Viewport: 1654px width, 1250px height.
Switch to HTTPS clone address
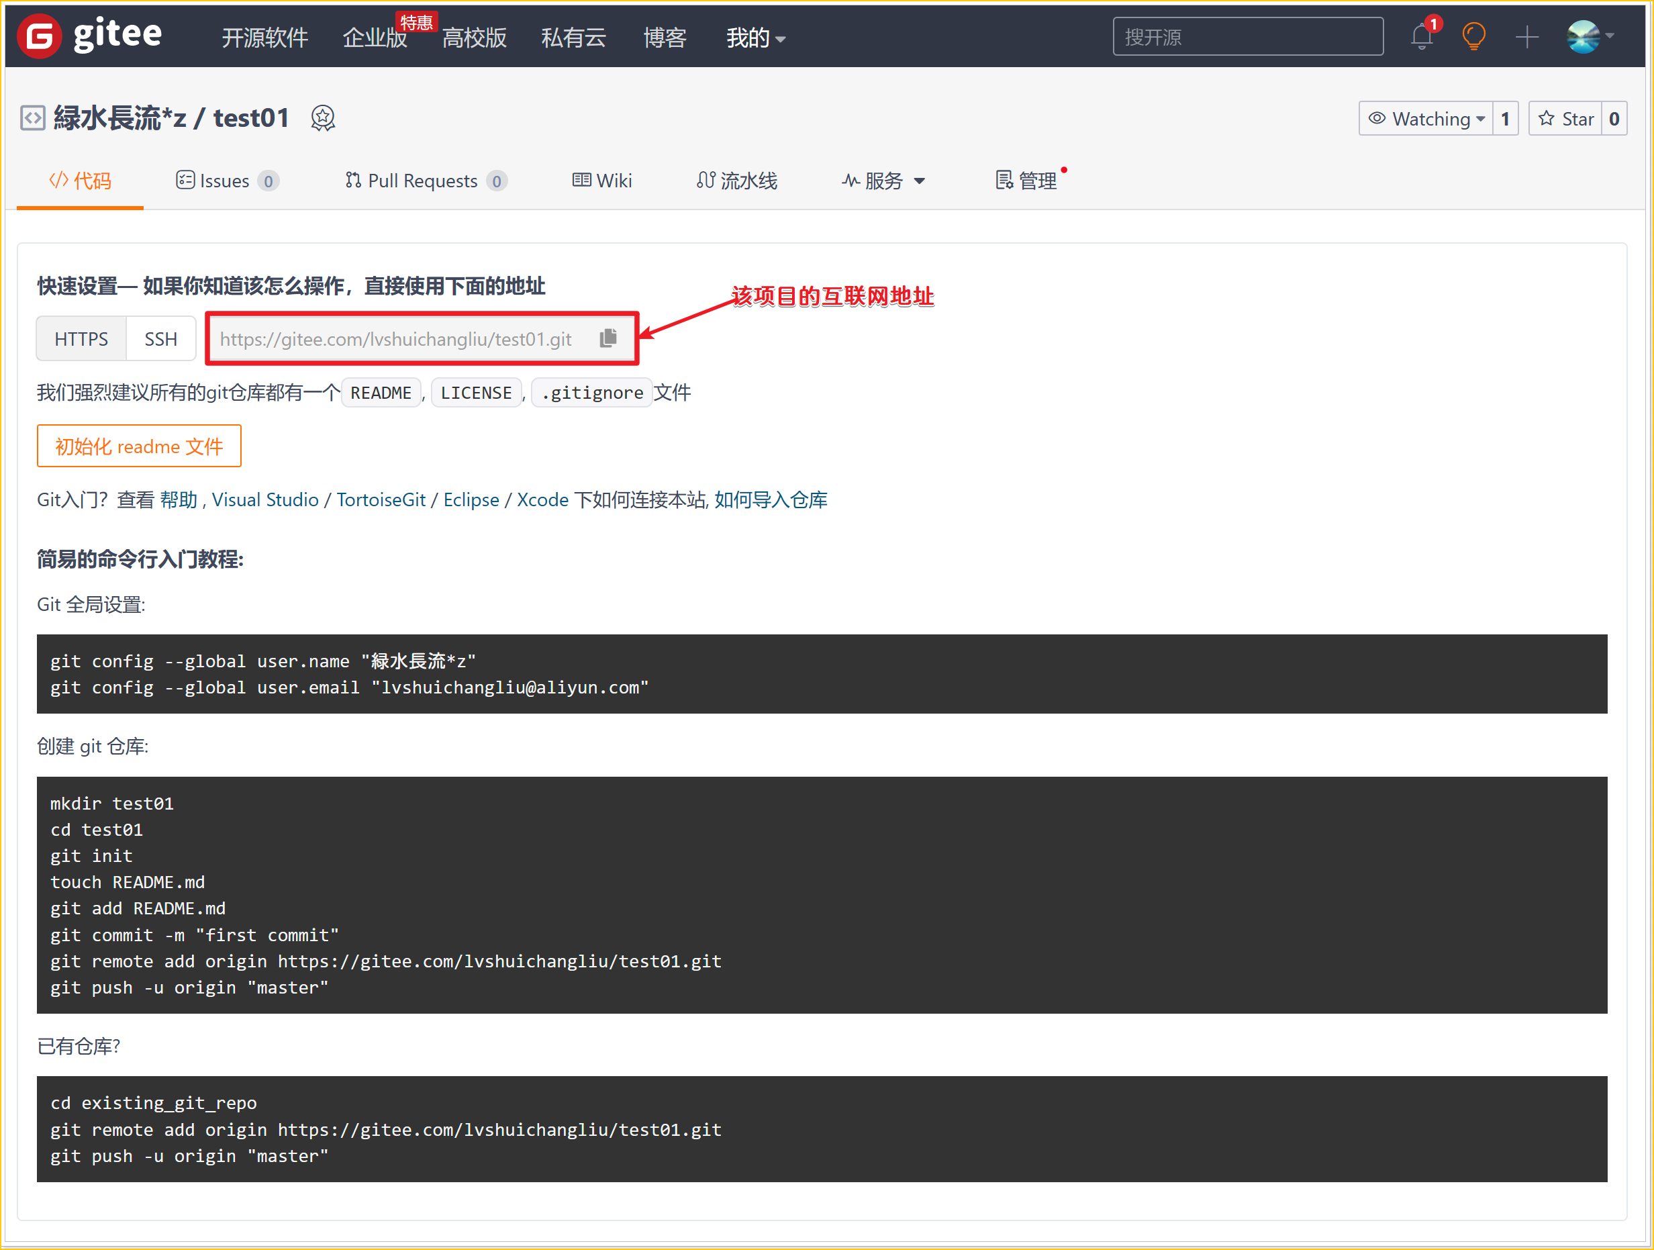tap(81, 338)
